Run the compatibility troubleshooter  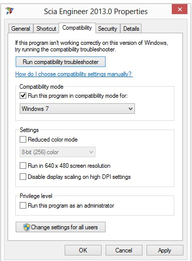[61, 62]
